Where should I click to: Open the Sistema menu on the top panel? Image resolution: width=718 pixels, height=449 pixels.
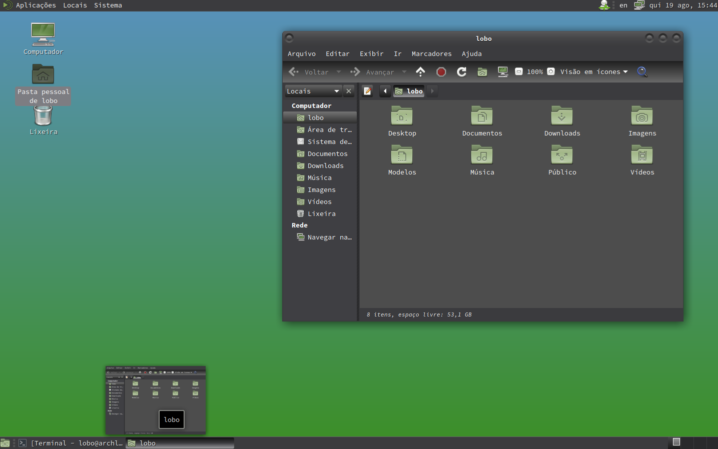[108, 5]
